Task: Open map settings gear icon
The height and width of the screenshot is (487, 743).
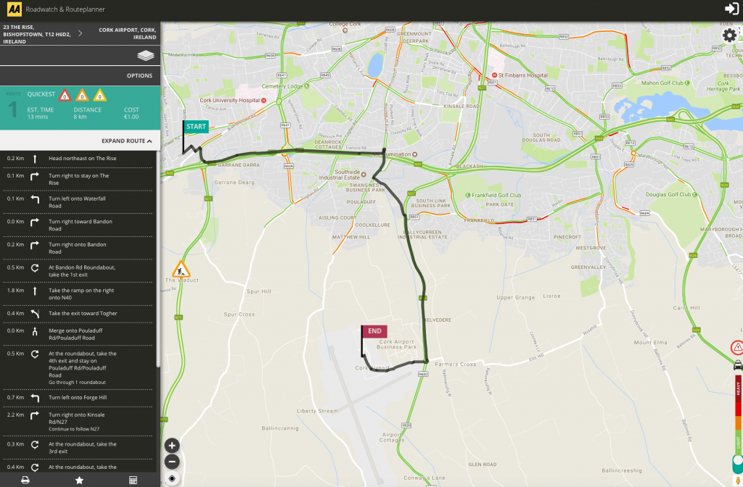Action: point(729,35)
